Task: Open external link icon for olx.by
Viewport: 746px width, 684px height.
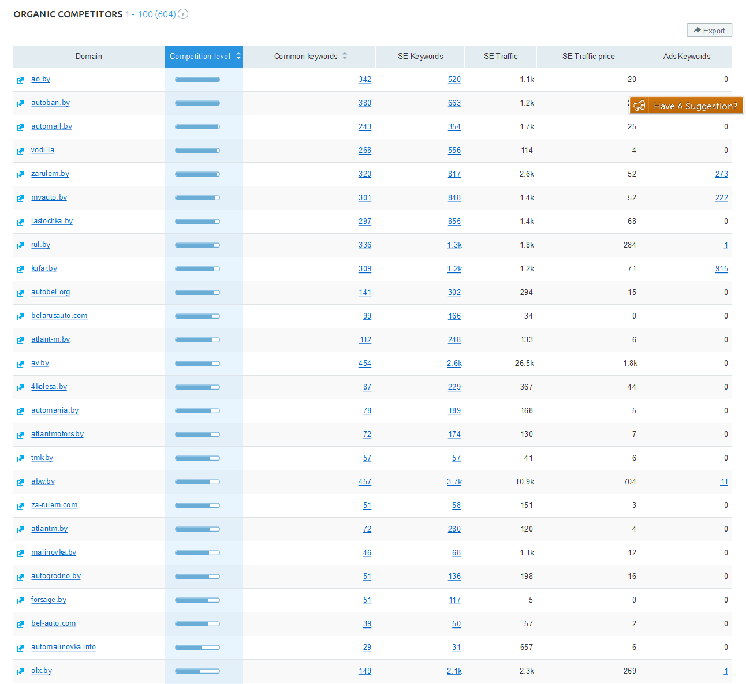Action: click(x=21, y=672)
